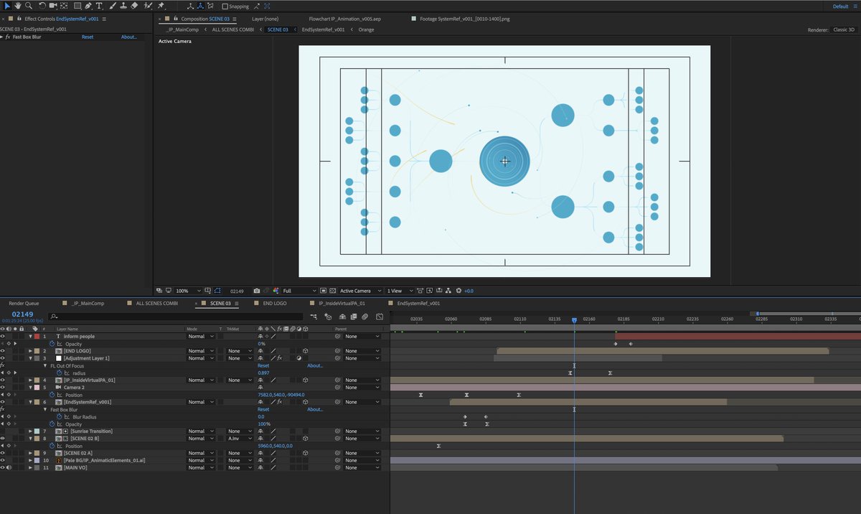Select the Eraser tool
Screen dimensions: 861x514
tap(134, 6)
